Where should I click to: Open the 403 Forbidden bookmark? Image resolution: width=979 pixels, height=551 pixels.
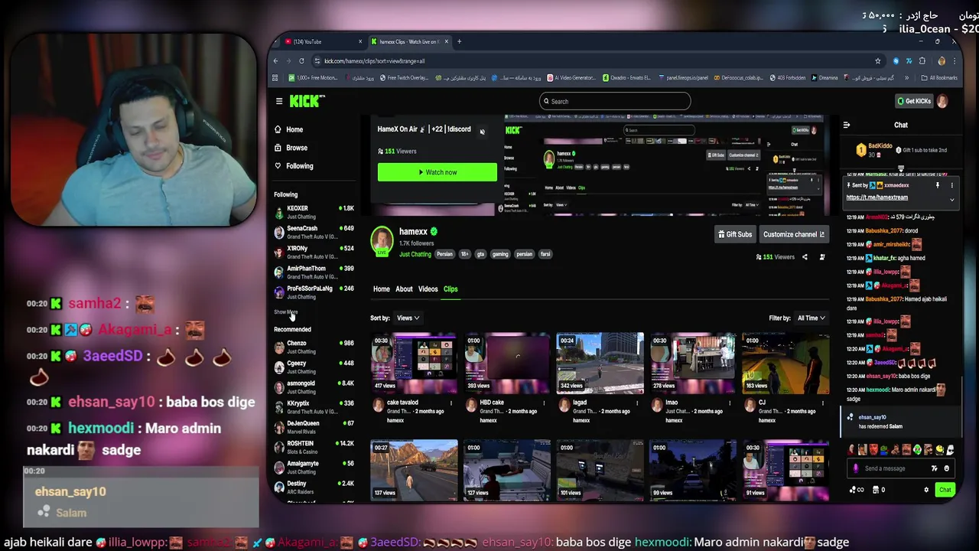click(787, 78)
